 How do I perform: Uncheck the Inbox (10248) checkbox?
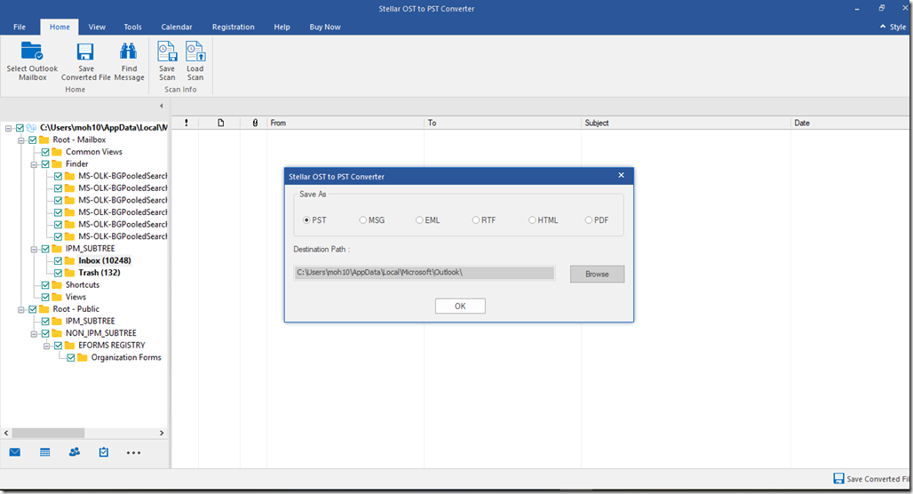coord(59,260)
